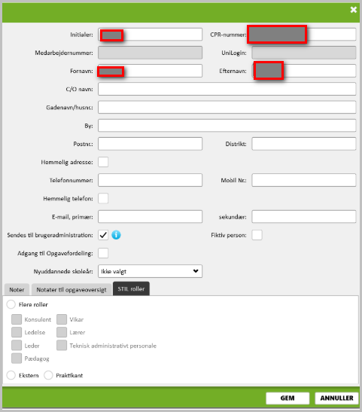362x412 pixels.
Task: Click the ANNULLER button
Action: click(x=337, y=398)
